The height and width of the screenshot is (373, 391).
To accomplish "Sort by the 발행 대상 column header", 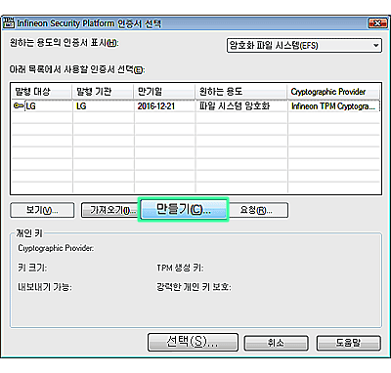I will [x=41, y=92].
